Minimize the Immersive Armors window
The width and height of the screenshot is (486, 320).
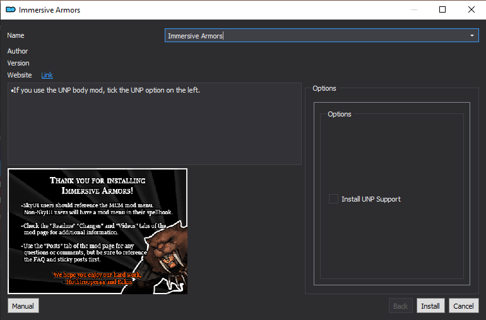(414, 9)
